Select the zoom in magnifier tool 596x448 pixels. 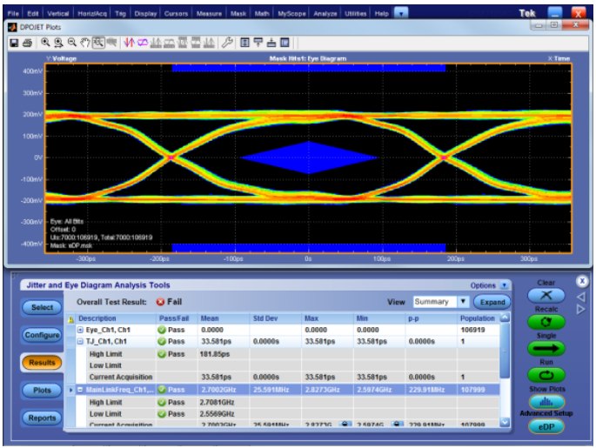click(x=45, y=42)
